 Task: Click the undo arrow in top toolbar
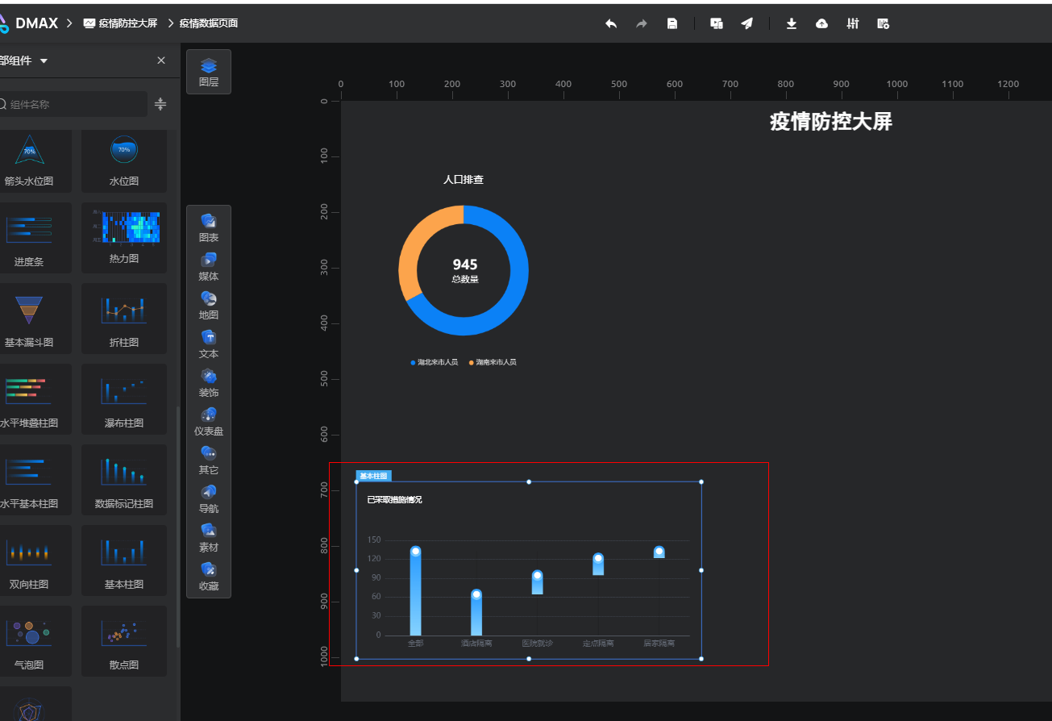point(611,23)
